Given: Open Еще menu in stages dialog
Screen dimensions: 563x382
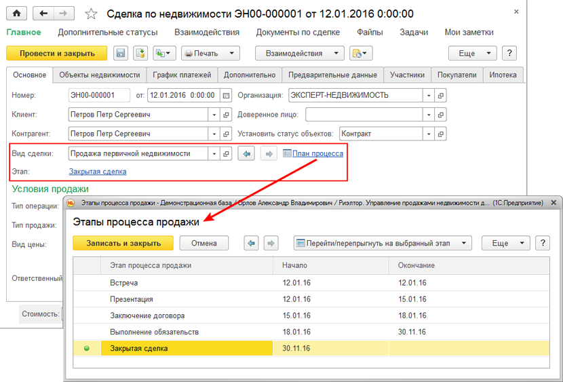Looking at the screenshot, I should click(505, 243).
